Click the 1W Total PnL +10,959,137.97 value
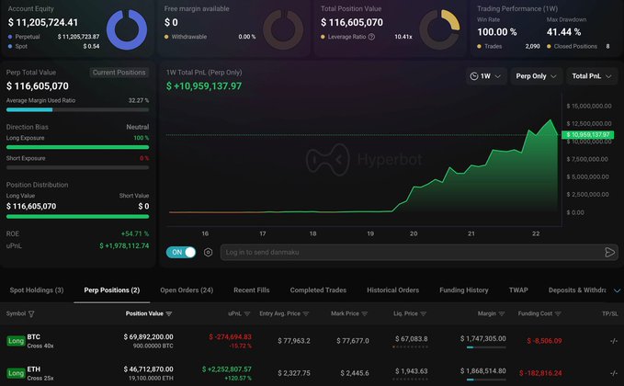This screenshot has height=386, width=624. pyautogui.click(x=204, y=86)
